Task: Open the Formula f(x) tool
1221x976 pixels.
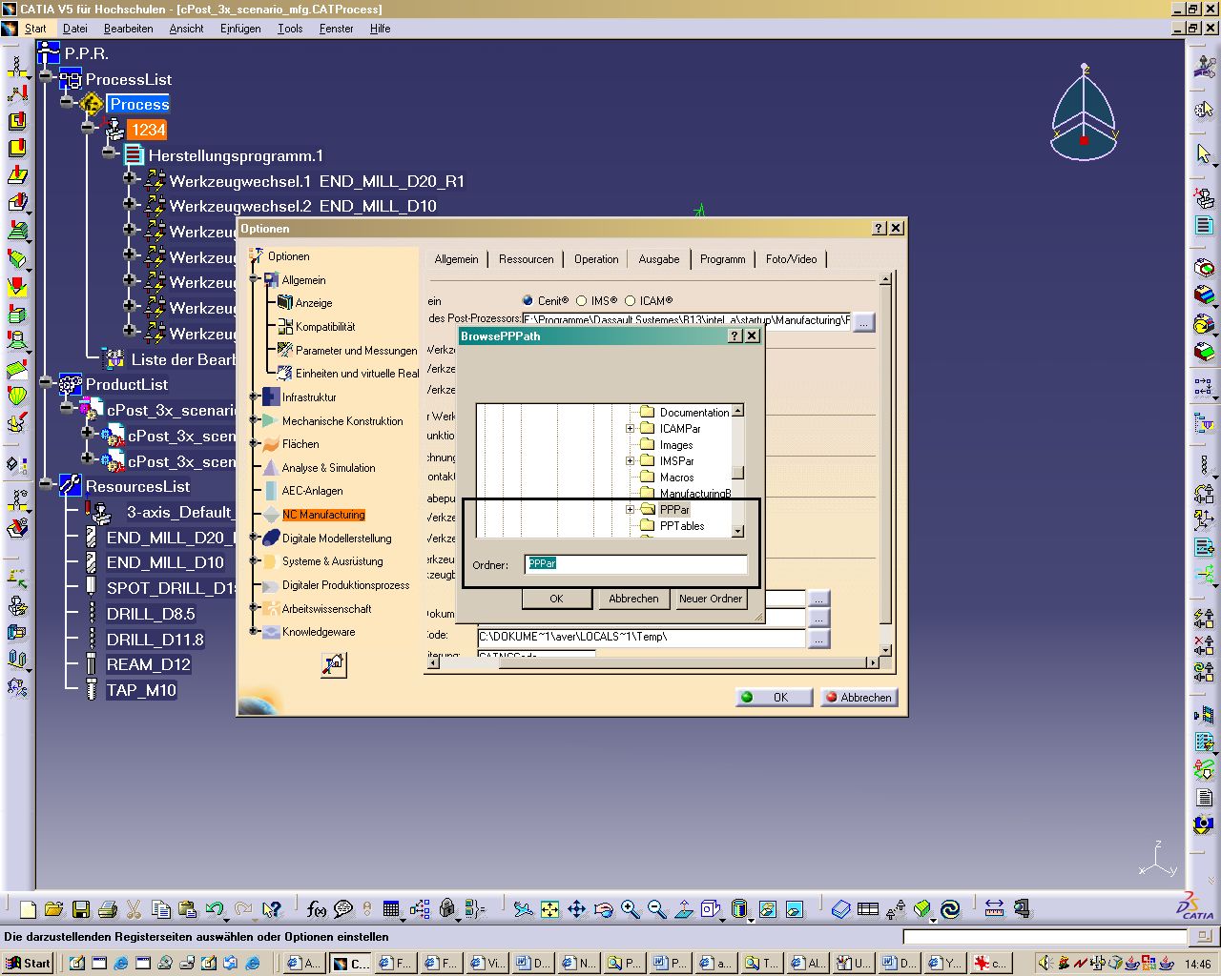Action: pyautogui.click(x=316, y=909)
